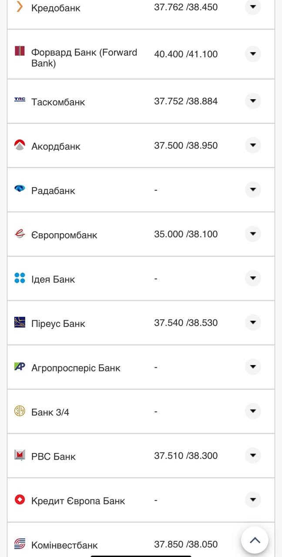Viewport: 282px width, 557px height.
Task: Show details for Агропросперіс Банк
Action: 253,367
